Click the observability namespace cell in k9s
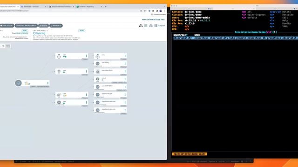The image size is (298, 167). tap(183, 38)
